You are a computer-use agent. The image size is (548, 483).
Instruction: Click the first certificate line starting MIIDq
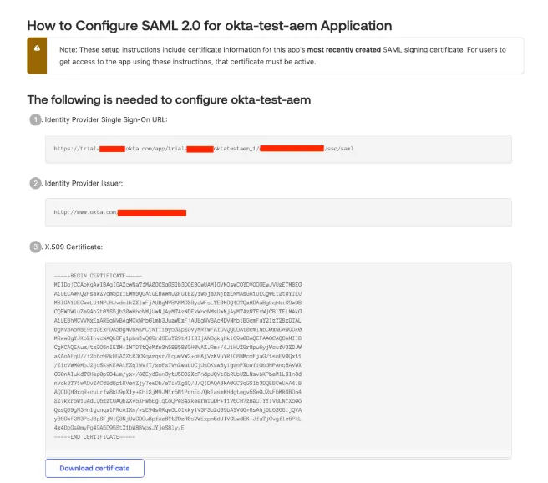pos(178,284)
